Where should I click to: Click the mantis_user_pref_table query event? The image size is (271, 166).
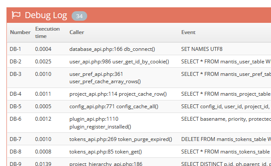point(226,74)
